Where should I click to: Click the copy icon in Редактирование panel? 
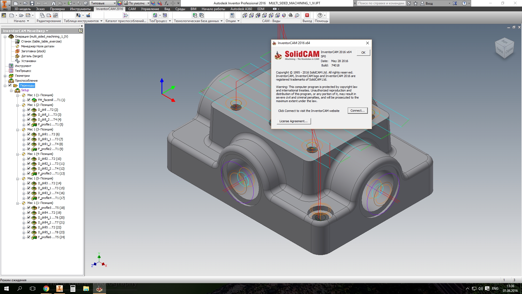[42, 15]
